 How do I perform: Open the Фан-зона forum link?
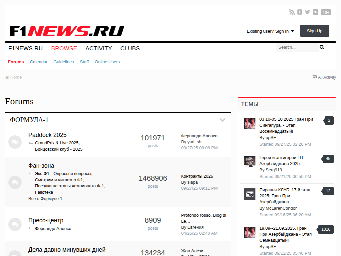41,166
